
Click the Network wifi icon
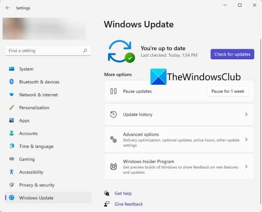point(12,95)
